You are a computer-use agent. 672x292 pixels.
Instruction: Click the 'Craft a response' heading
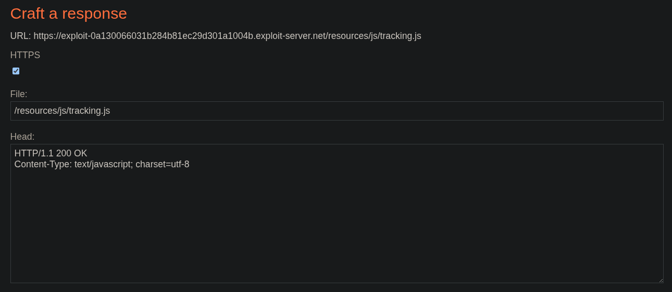coord(68,14)
